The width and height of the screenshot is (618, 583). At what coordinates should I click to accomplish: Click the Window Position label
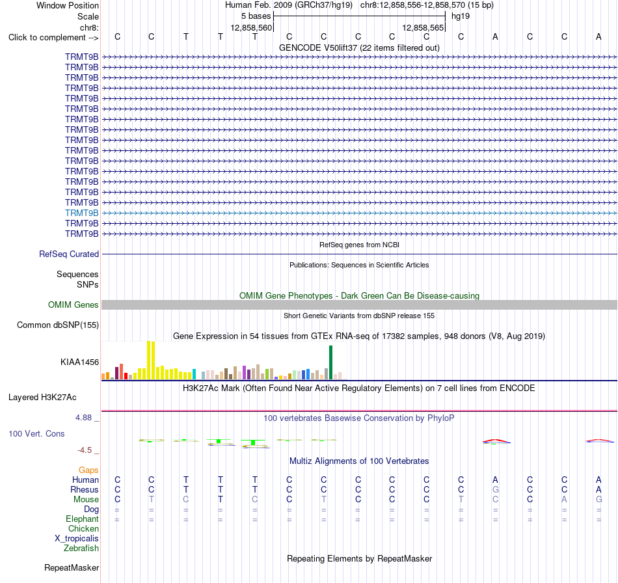coord(68,5)
